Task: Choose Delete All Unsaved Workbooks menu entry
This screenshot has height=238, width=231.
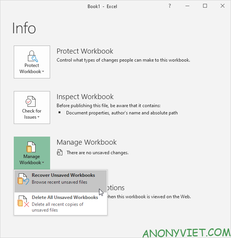Action: pyautogui.click(x=65, y=197)
